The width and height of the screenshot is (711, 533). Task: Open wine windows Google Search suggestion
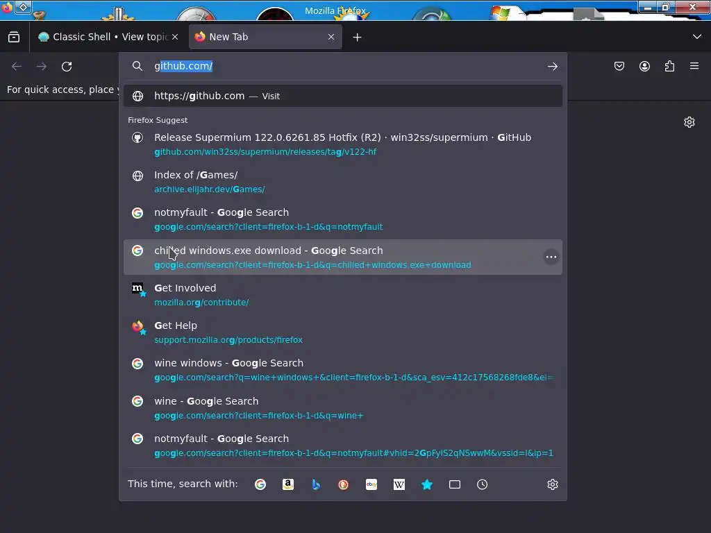pyautogui.click(x=343, y=370)
